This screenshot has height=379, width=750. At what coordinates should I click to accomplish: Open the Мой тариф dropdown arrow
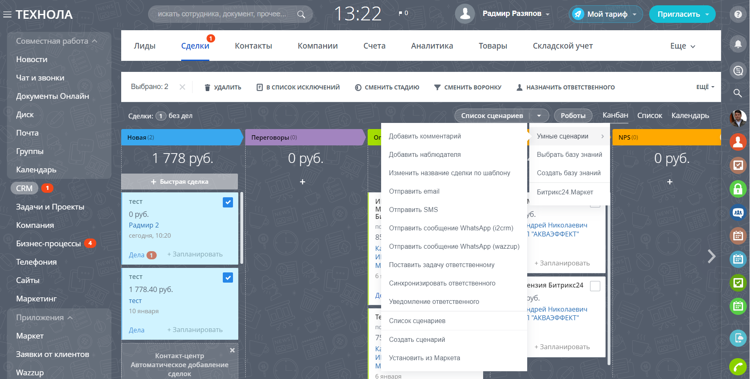(x=635, y=14)
